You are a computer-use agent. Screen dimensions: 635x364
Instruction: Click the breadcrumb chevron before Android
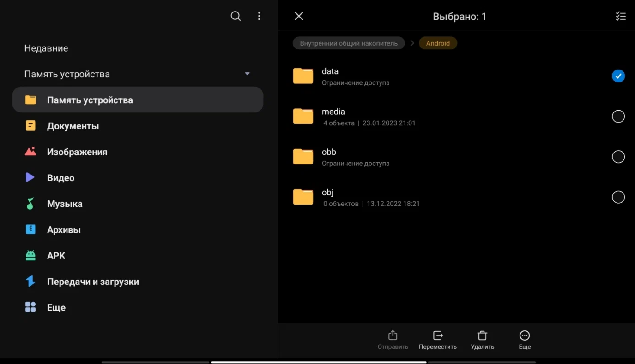click(x=412, y=43)
